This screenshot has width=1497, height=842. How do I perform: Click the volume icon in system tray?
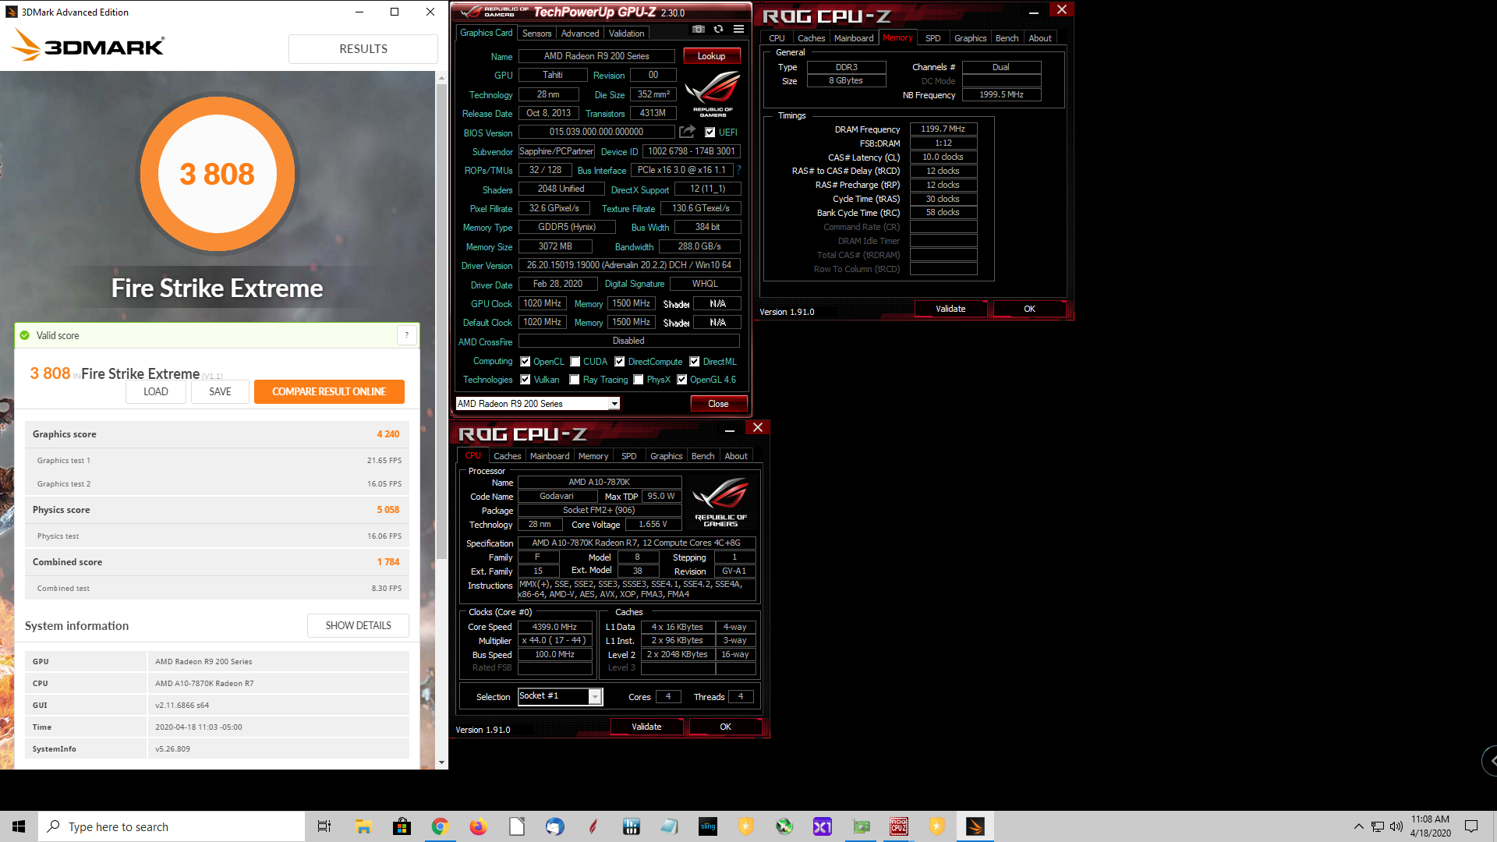pos(1396,826)
